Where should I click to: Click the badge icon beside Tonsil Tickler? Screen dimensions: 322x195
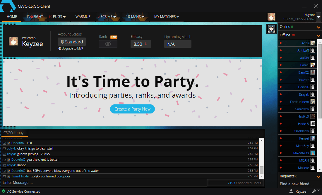pyautogui.click(x=8, y=177)
